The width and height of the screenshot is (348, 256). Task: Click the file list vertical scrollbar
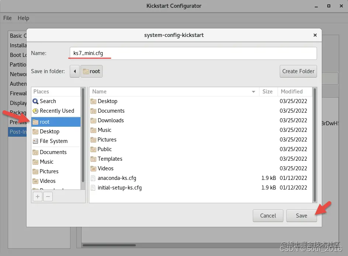point(314,145)
